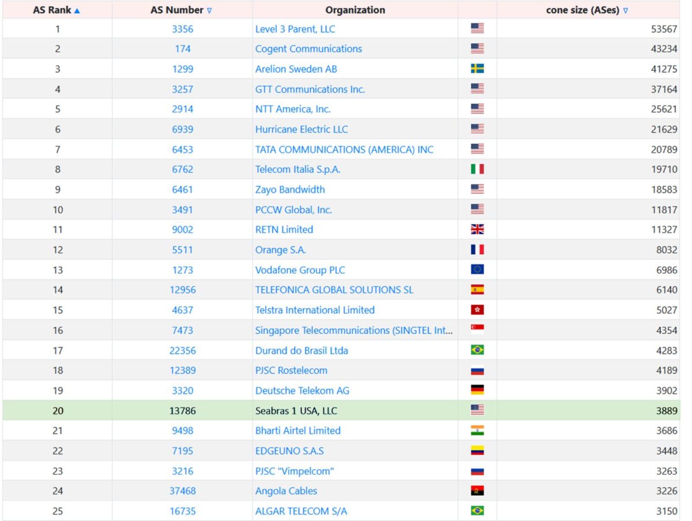Open AS number 12956 link
Image resolution: width=692 pixels, height=521 pixels.
coord(182,290)
